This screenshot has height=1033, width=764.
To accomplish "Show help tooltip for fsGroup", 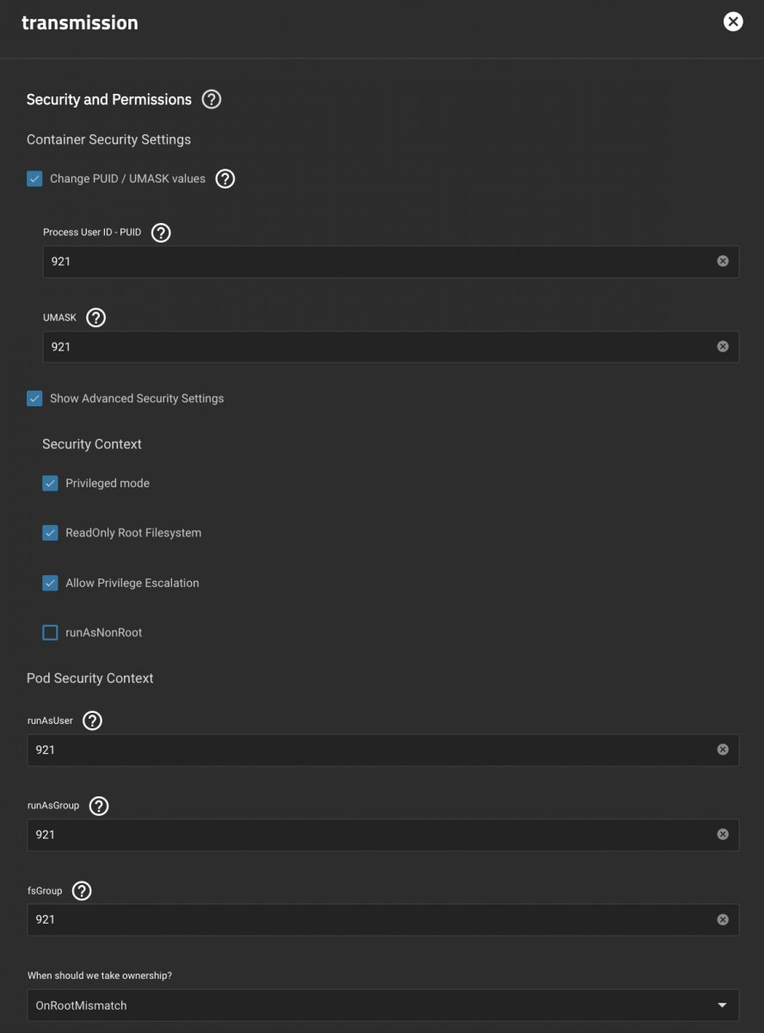I will tap(82, 891).
